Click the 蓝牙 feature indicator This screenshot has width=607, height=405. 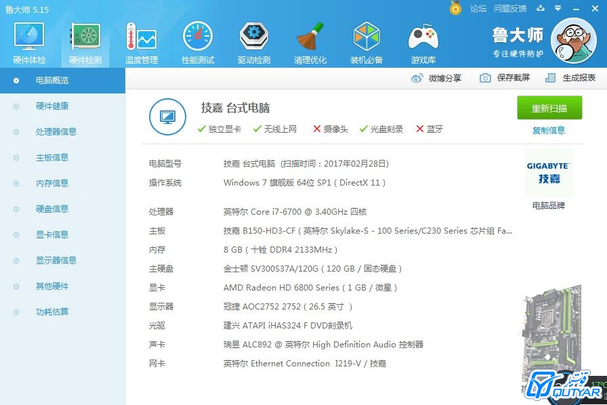[x=430, y=129]
